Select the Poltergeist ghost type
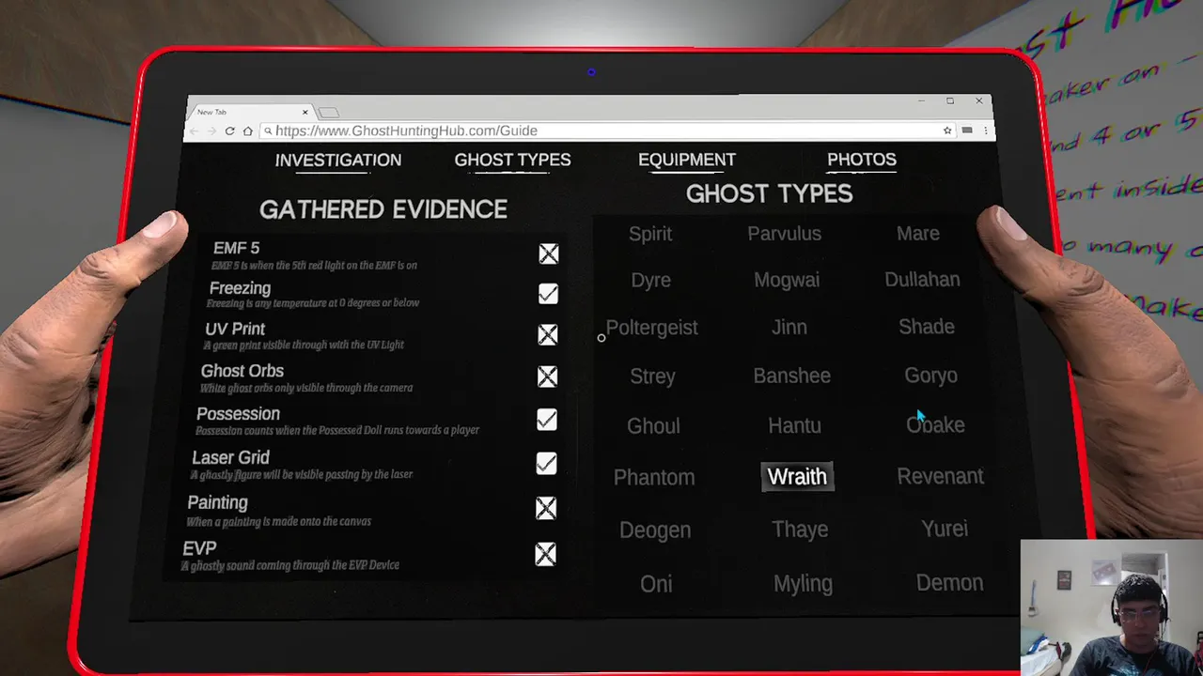 (651, 328)
